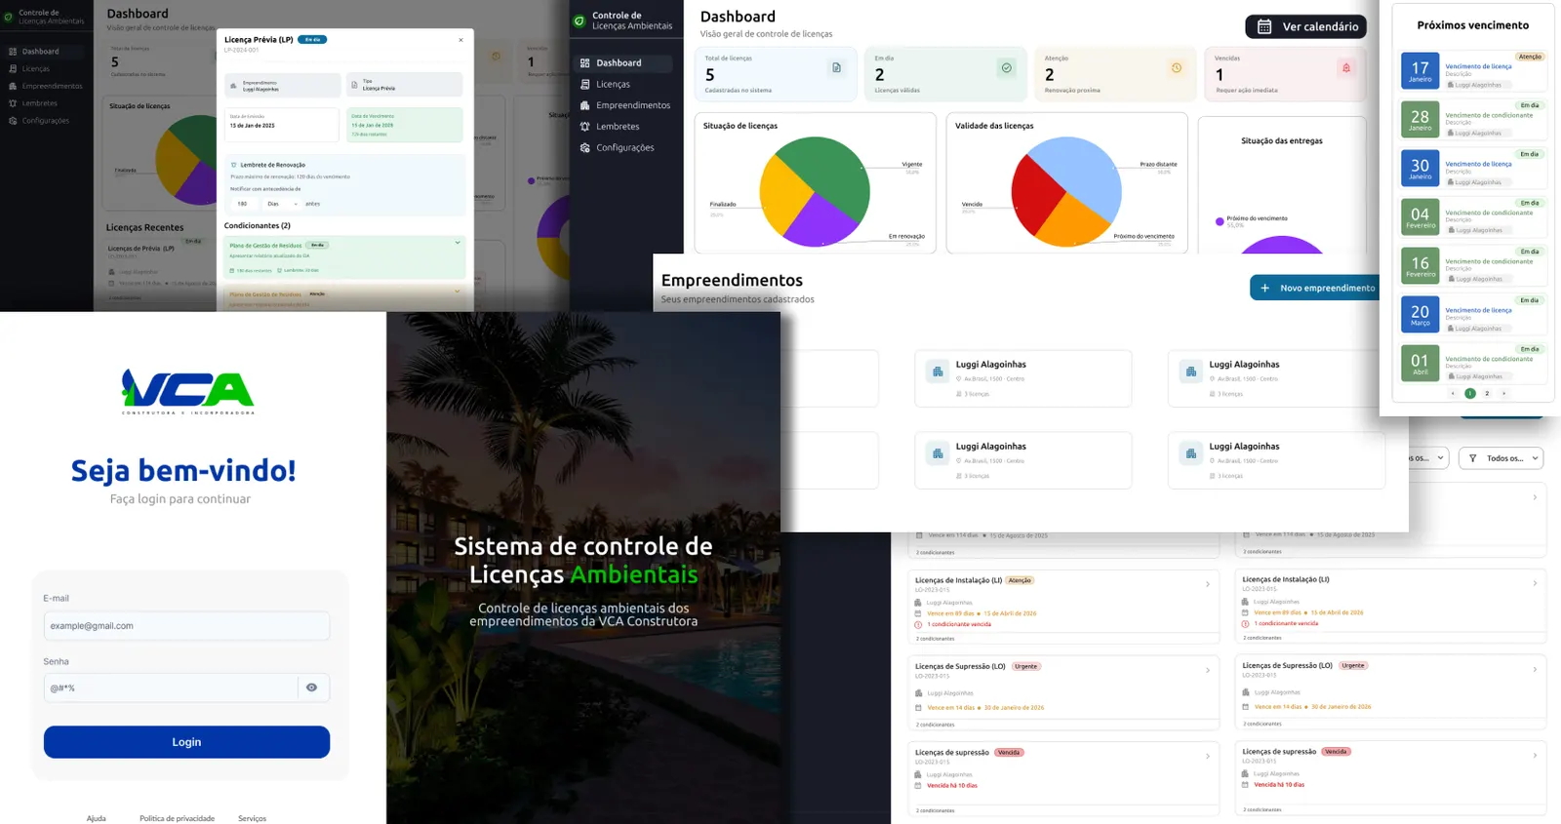Click the blue '17 Janeiro' date tile
This screenshot has height=824, width=1561.
click(x=1420, y=70)
